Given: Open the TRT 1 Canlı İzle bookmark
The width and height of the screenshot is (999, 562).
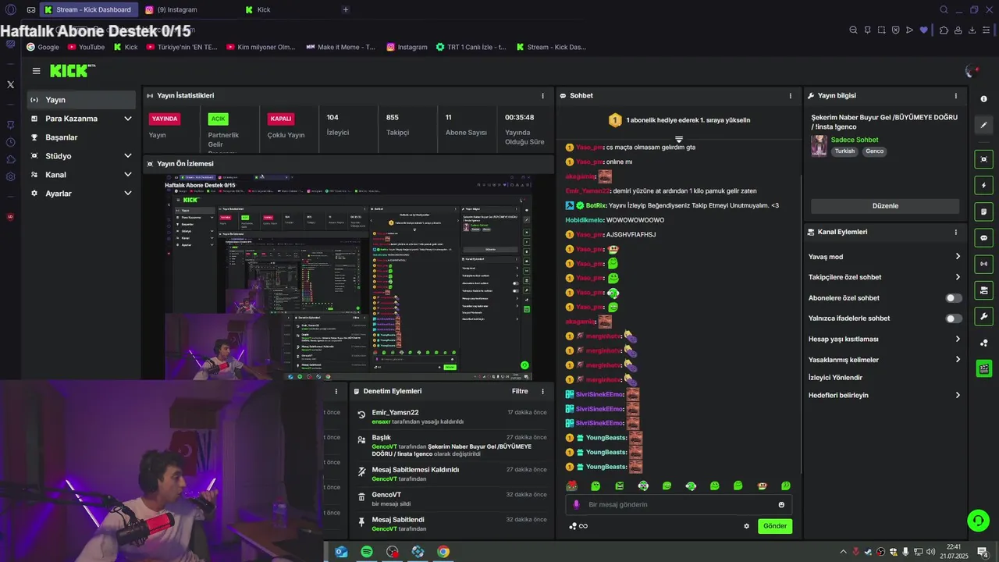Looking at the screenshot, I should 471,47.
